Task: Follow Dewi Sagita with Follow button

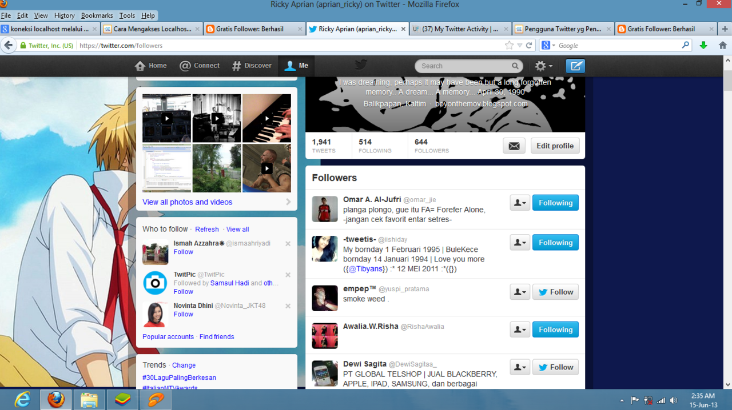Action: coord(555,367)
